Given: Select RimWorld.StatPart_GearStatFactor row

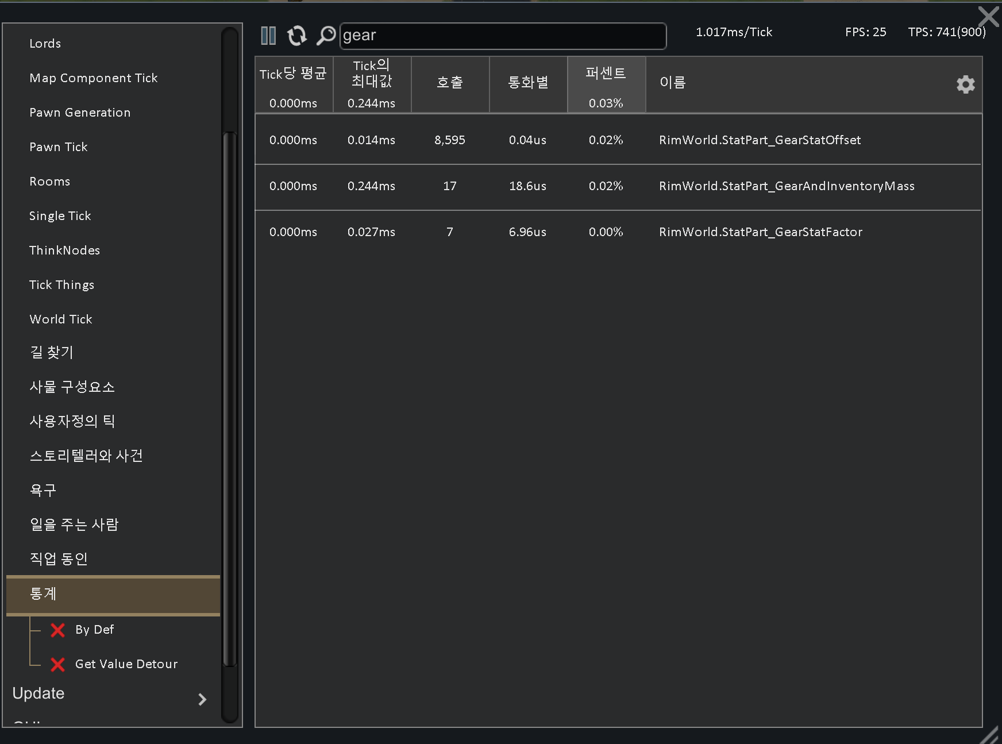Looking at the screenshot, I should point(618,232).
